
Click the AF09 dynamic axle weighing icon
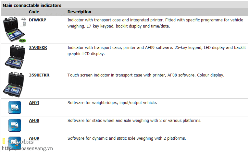pyautogui.click(x=14, y=142)
